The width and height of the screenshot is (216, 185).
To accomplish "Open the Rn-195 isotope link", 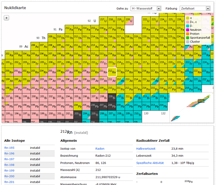I will [9, 148].
